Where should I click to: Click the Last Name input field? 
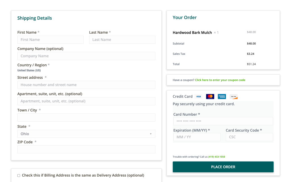[122, 39]
